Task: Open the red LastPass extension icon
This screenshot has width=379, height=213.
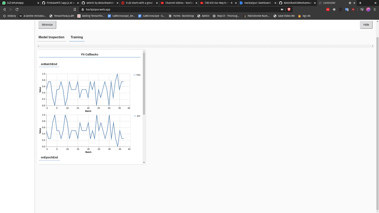Action: tap(328, 9)
